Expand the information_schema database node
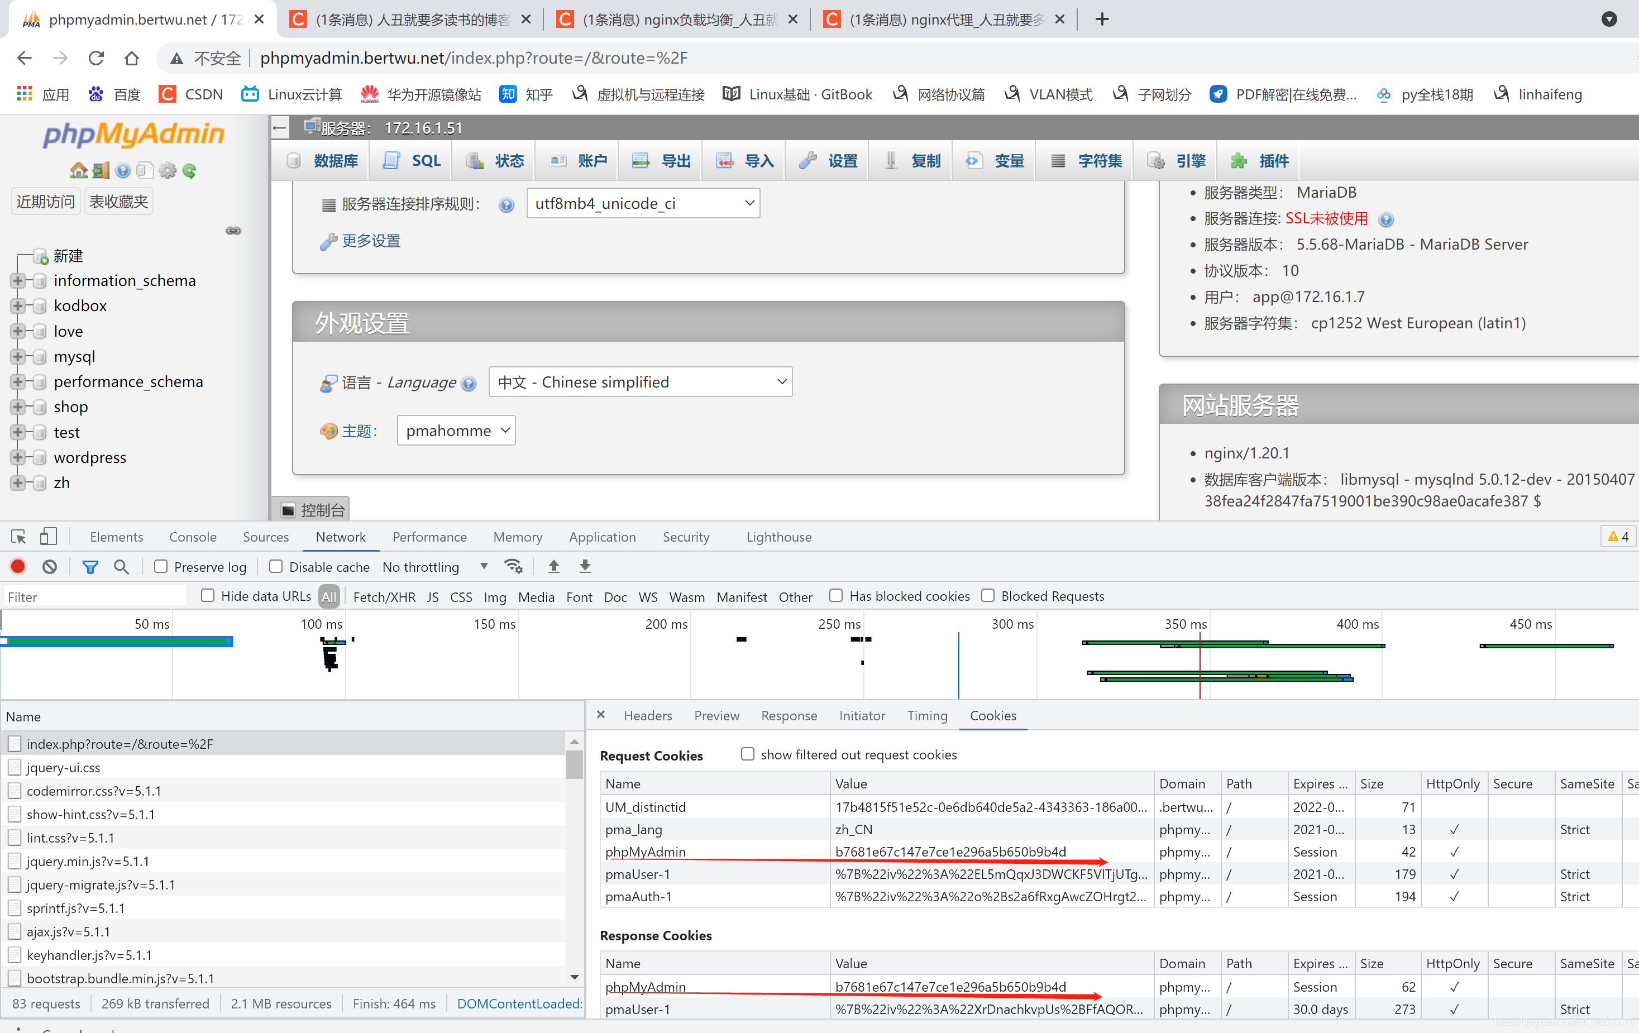The image size is (1639, 1033). (x=18, y=280)
